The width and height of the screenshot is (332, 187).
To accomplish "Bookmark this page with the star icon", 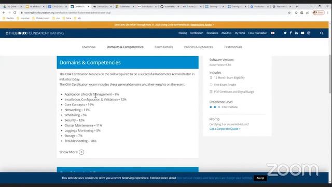I will [289, 12].
